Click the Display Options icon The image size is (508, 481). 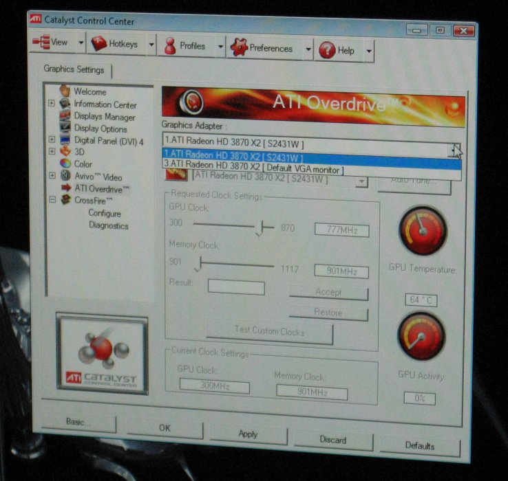[65, 127]
